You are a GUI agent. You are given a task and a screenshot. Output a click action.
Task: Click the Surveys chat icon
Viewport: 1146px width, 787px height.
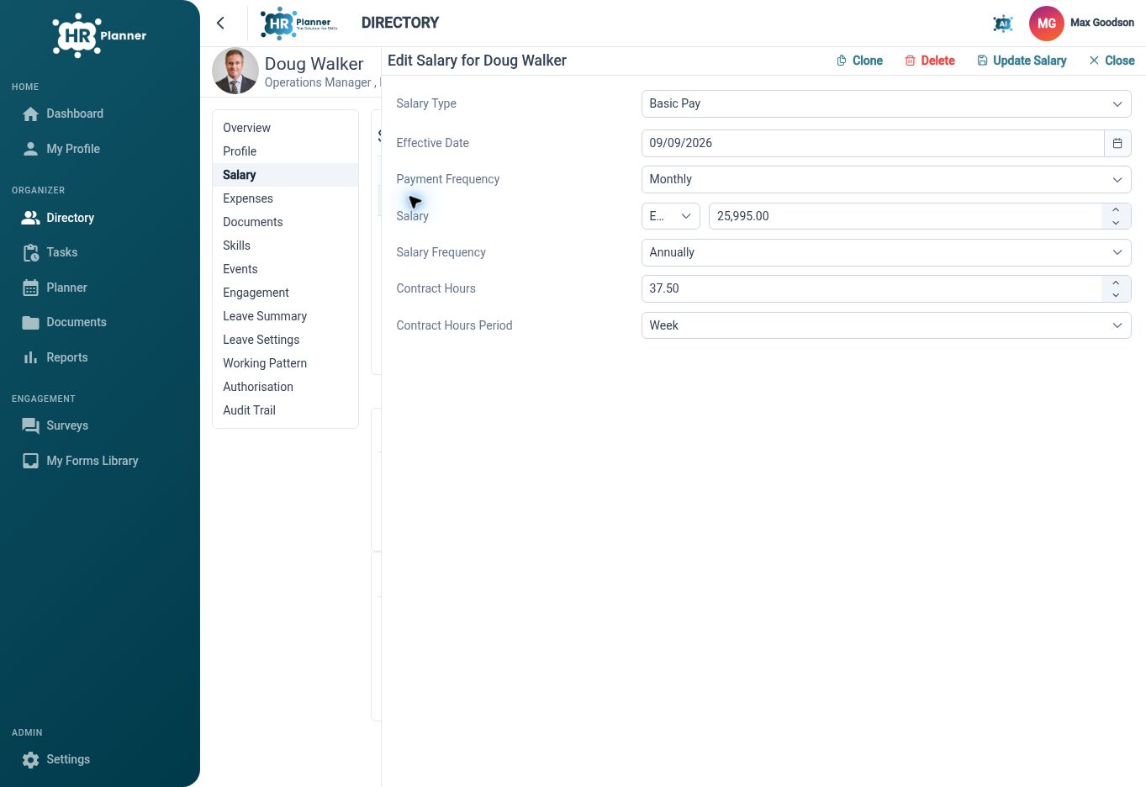click(31, 426)
